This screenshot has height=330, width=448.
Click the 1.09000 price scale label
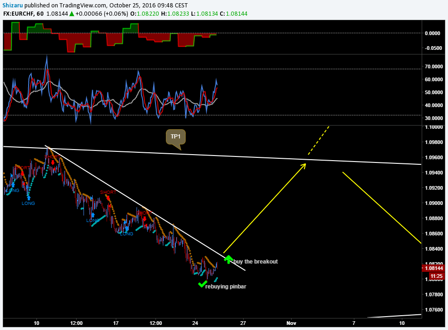434,203
